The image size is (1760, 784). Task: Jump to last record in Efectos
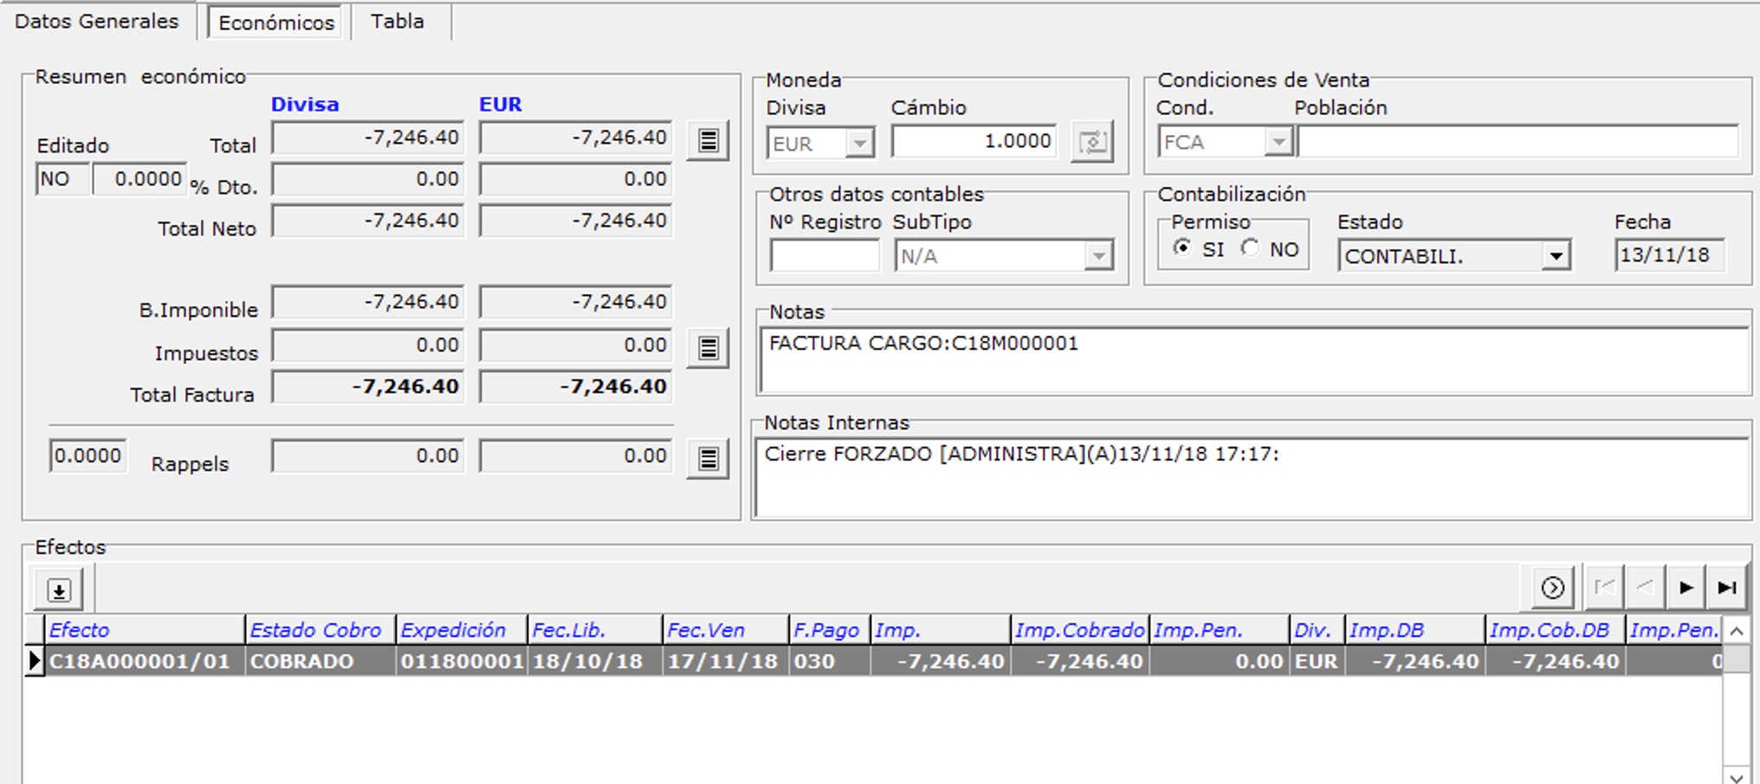coord(1727,588)
